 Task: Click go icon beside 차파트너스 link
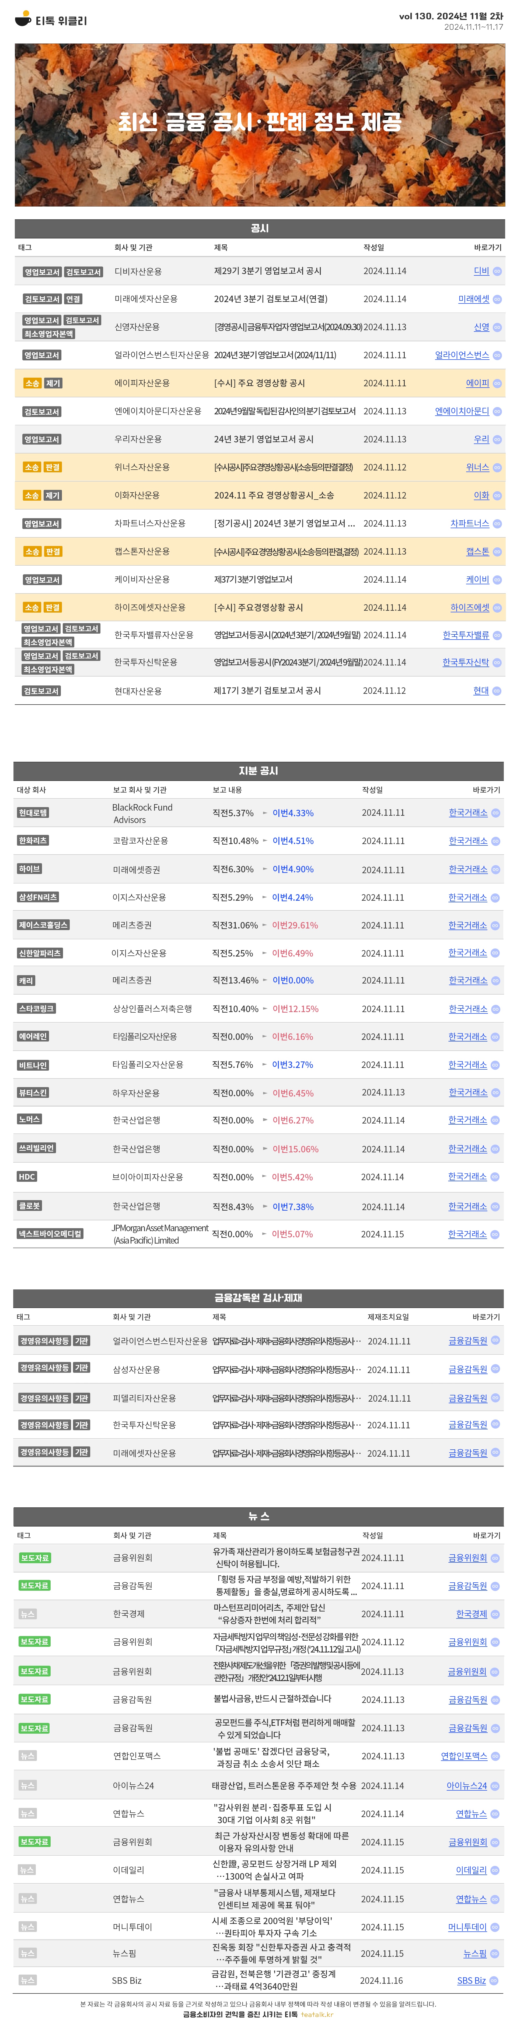coord(497,524)
